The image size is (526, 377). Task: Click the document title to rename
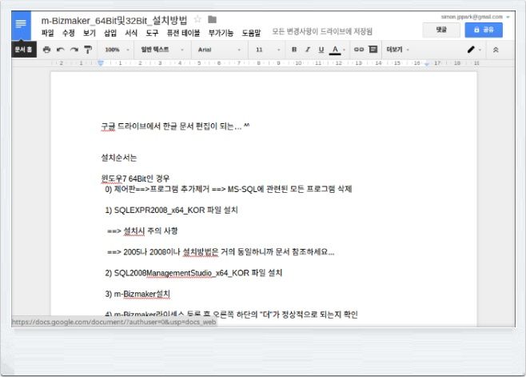pyautogui.click(x=114, y=20)
